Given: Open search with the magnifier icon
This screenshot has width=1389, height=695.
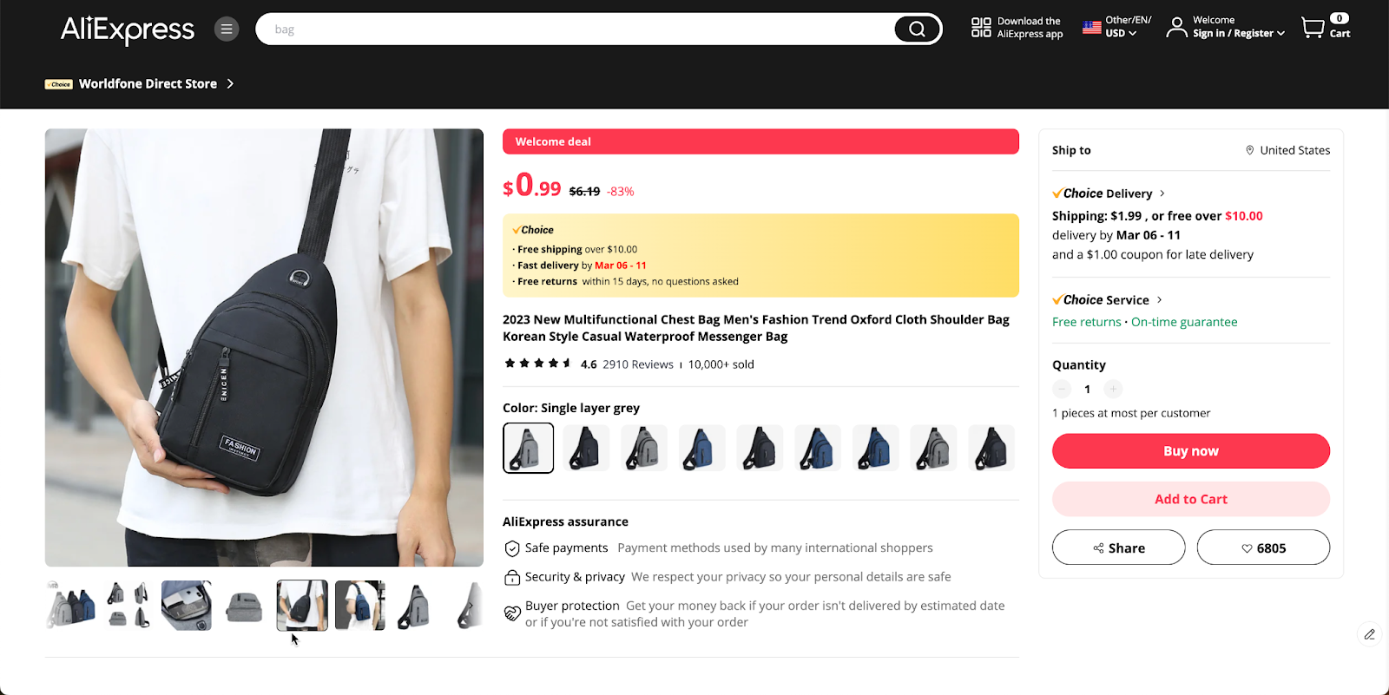Looking at the screenshot, I should pos(916,29).
